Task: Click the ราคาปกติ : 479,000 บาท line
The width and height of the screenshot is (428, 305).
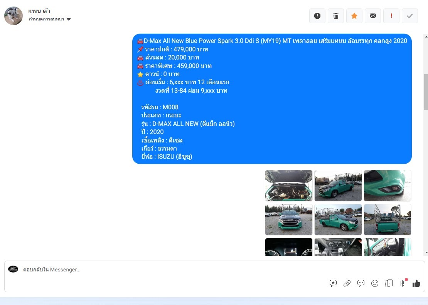Action: pyautogui.click(x=177, y=49)
